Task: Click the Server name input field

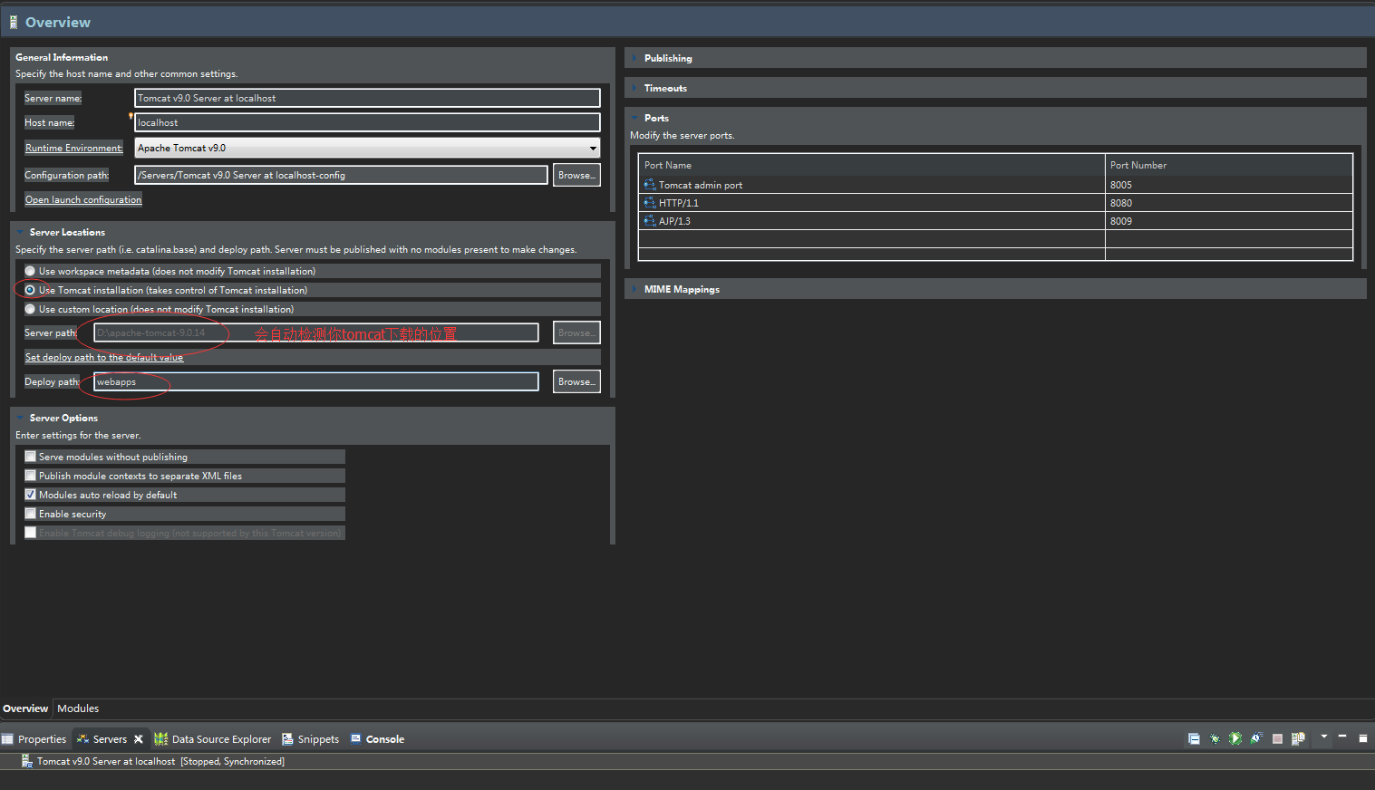Action: pyautogui.click(x=367, y=98)
